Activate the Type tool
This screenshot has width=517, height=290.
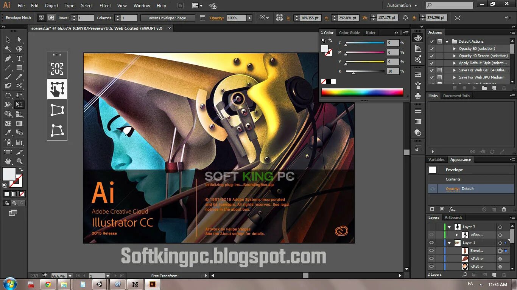pyautogui.click(x=19, y=59)
